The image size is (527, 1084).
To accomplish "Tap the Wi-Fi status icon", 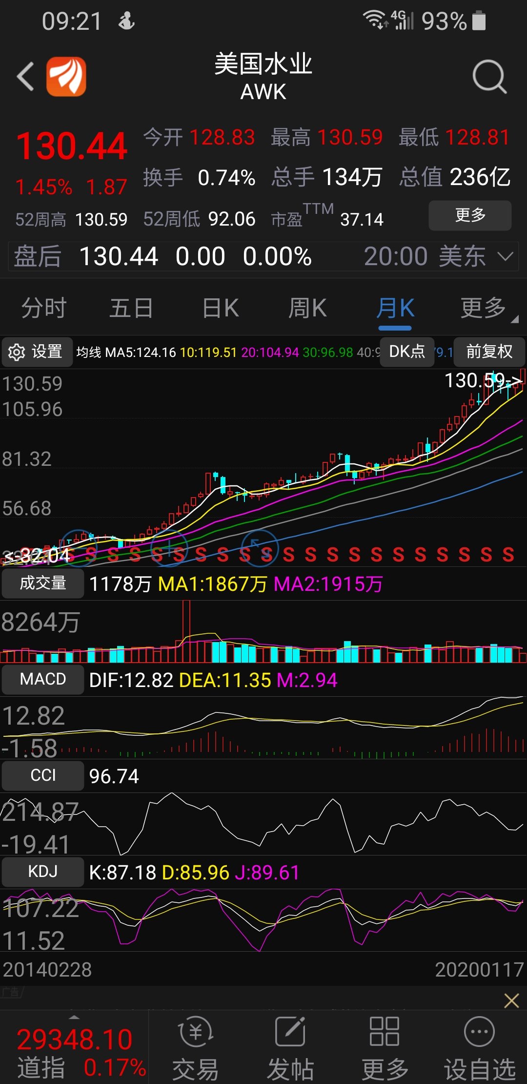I will coord(375,20).
